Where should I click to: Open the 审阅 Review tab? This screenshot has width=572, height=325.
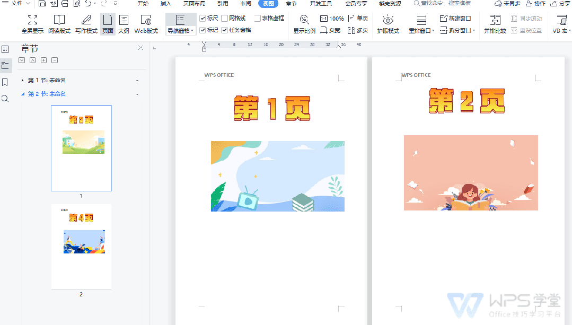pos(245,4)
